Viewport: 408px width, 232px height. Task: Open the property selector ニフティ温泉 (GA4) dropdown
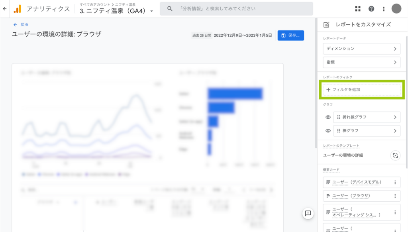116,11
